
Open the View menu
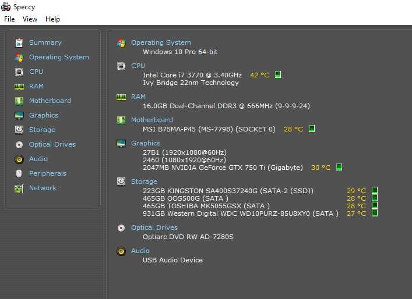click(30, 19)
